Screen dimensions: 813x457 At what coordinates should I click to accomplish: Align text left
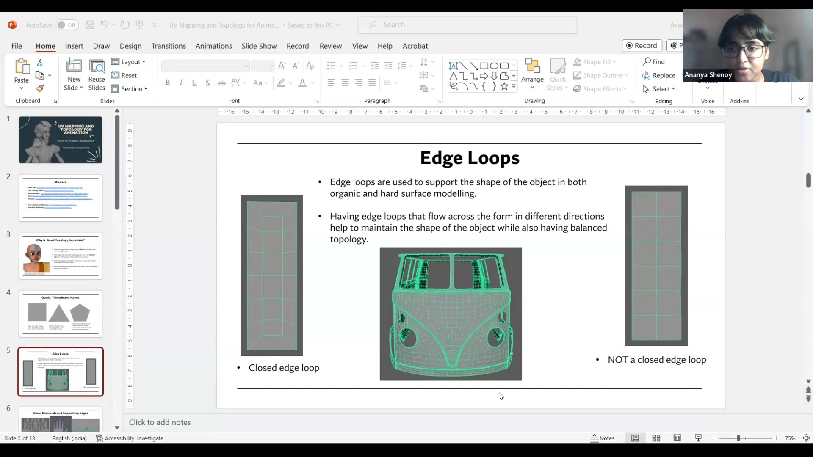[332, 83]
